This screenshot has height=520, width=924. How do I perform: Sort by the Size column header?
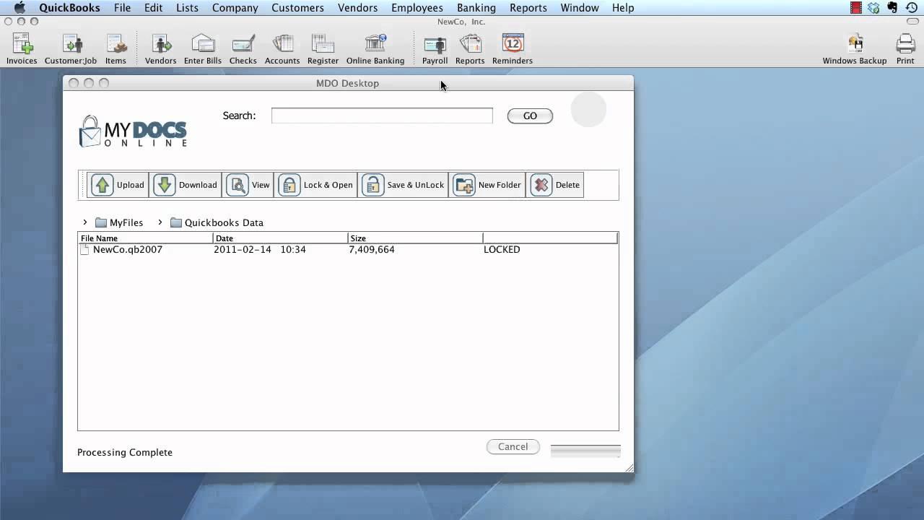point(415,238)
